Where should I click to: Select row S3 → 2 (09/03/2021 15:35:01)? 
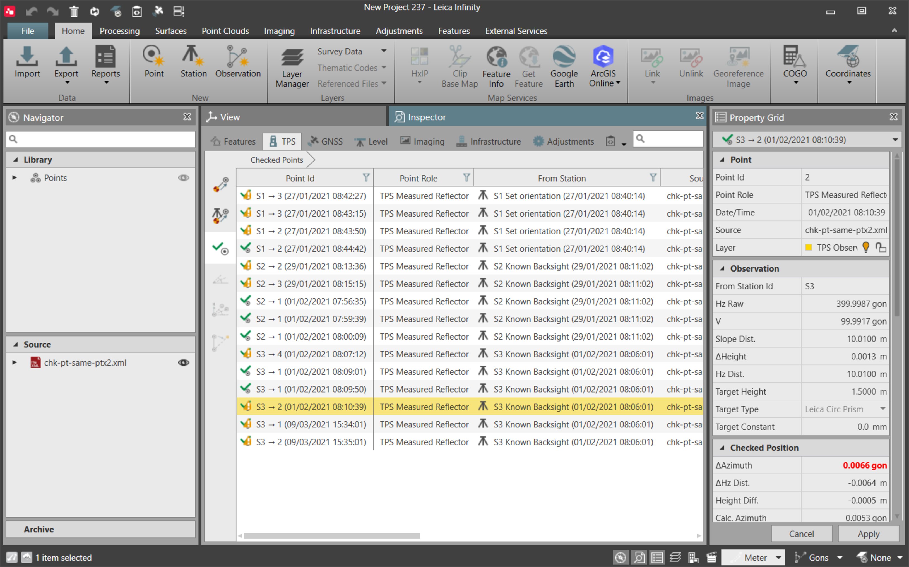click(469, 442)
